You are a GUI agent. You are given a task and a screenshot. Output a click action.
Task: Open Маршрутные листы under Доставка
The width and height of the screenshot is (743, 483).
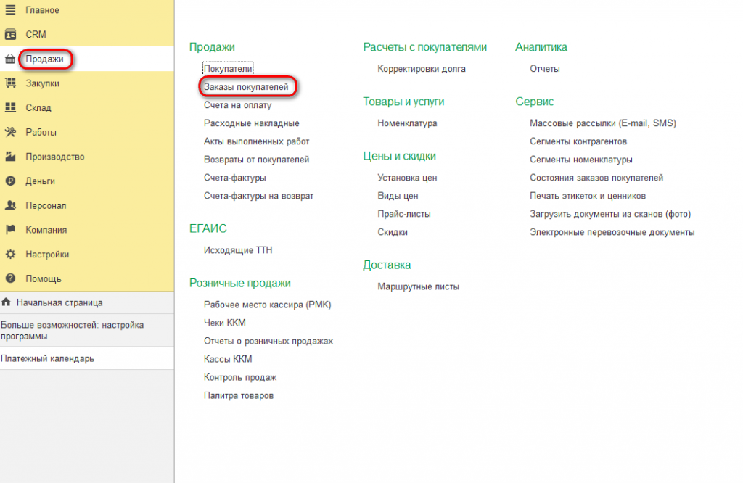pyautogui.click(x=418, y=286)
